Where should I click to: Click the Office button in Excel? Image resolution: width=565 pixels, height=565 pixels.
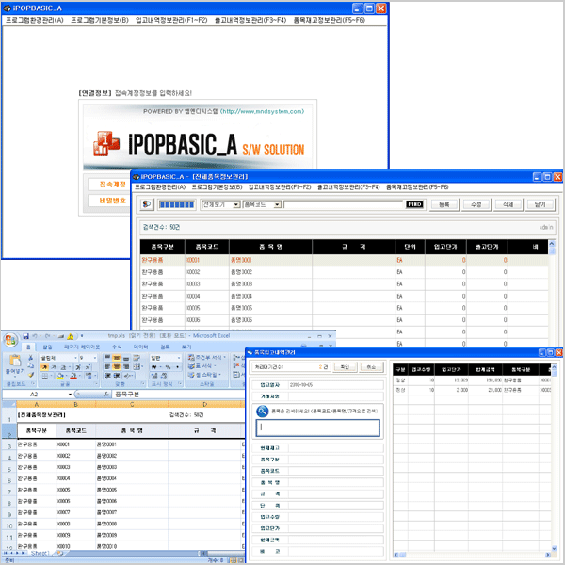[10, 339]
